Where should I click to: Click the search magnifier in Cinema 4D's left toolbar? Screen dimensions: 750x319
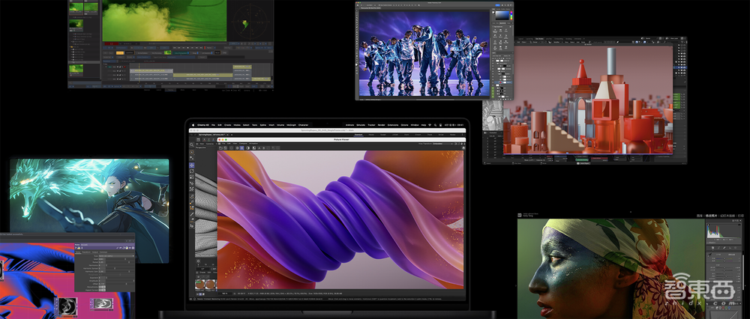point(192,143)
